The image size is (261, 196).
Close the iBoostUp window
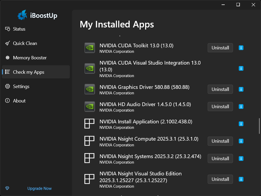(253, 5)
